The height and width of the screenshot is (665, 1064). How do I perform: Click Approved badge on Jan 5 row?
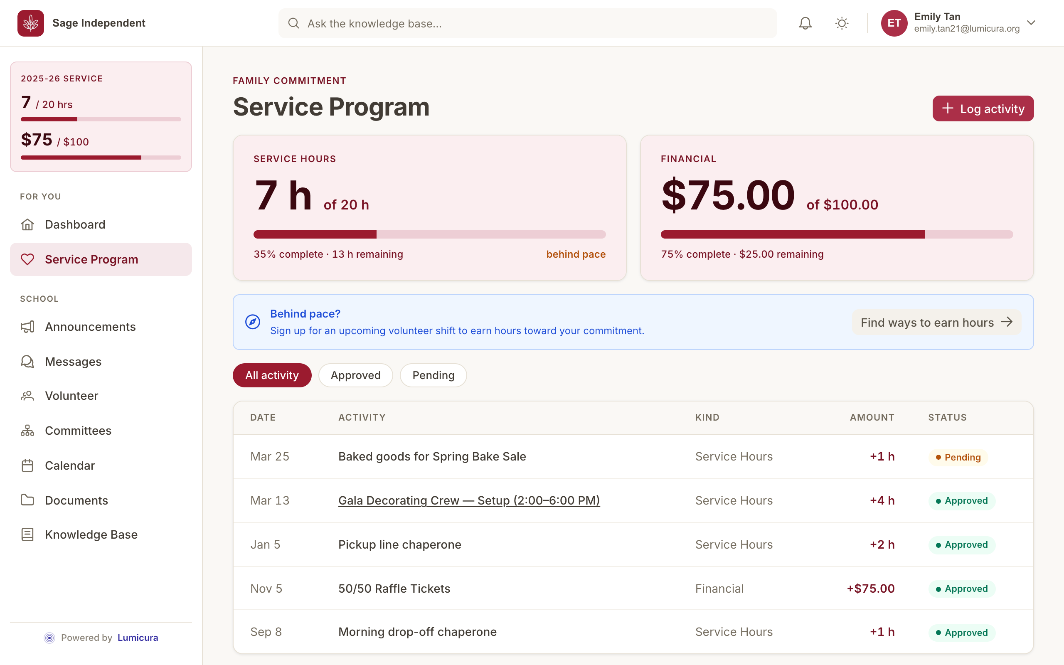962,545
